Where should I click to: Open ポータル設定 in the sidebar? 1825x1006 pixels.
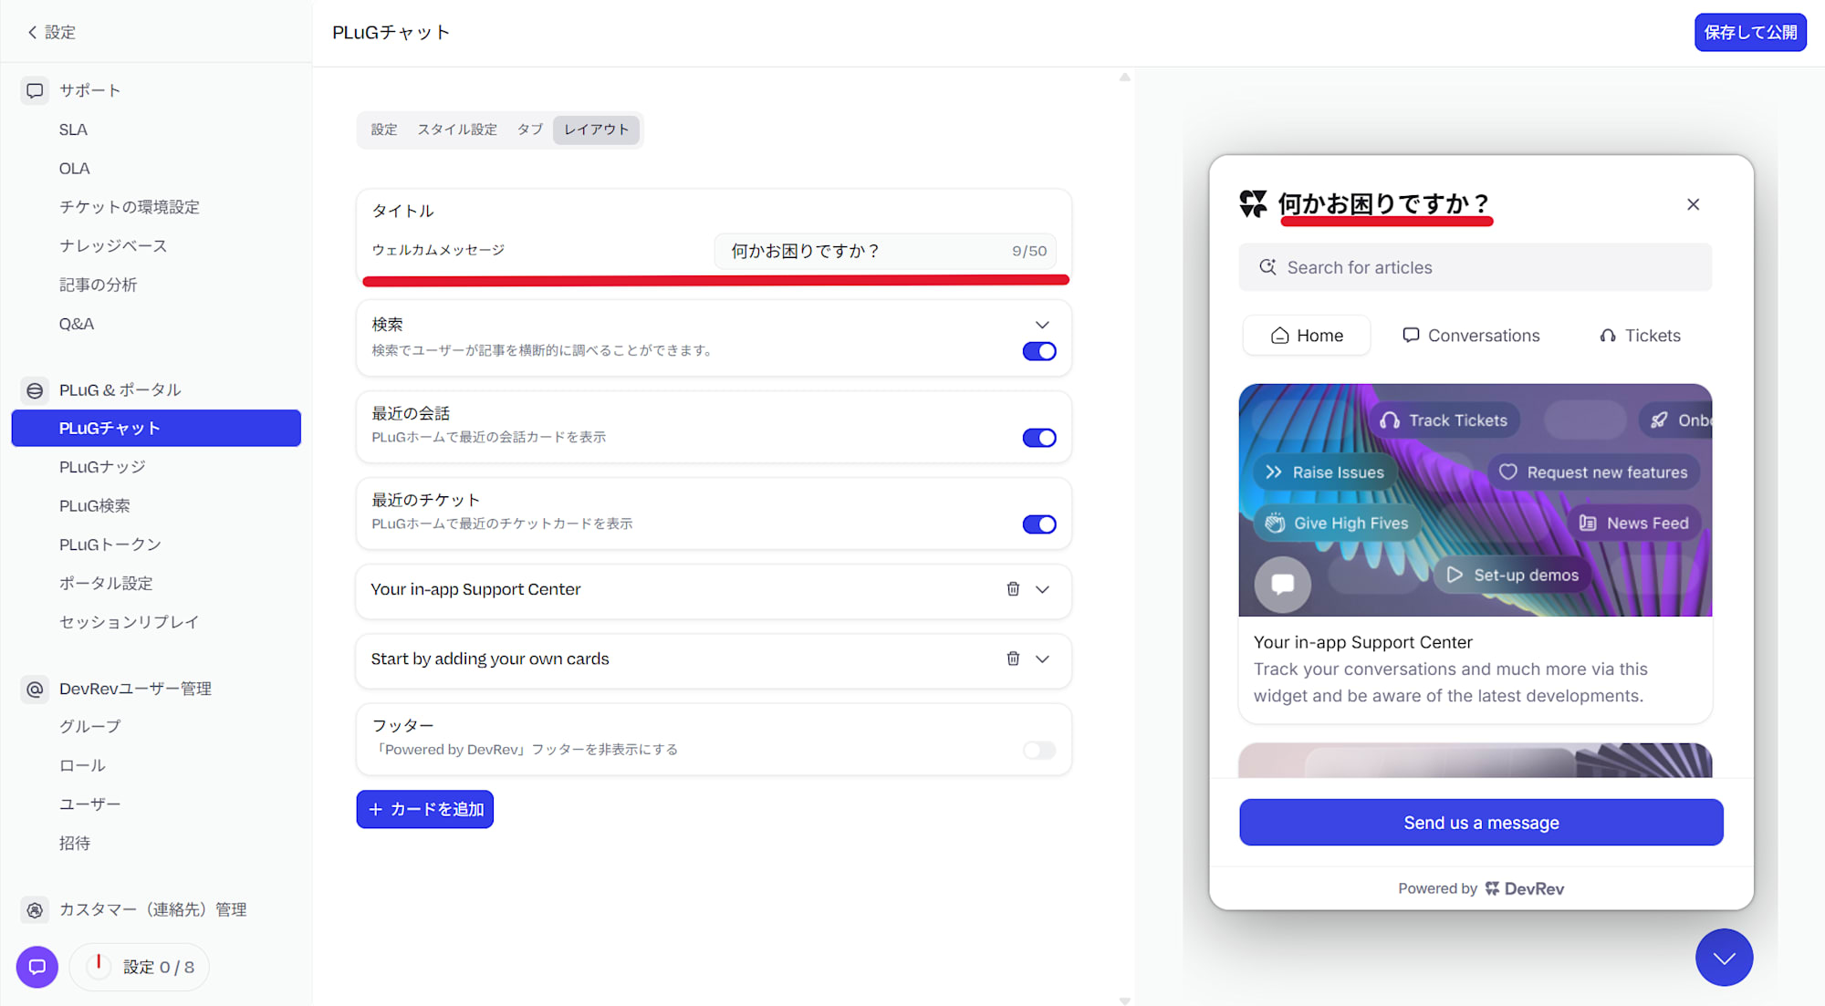click(x=106, y=583)
